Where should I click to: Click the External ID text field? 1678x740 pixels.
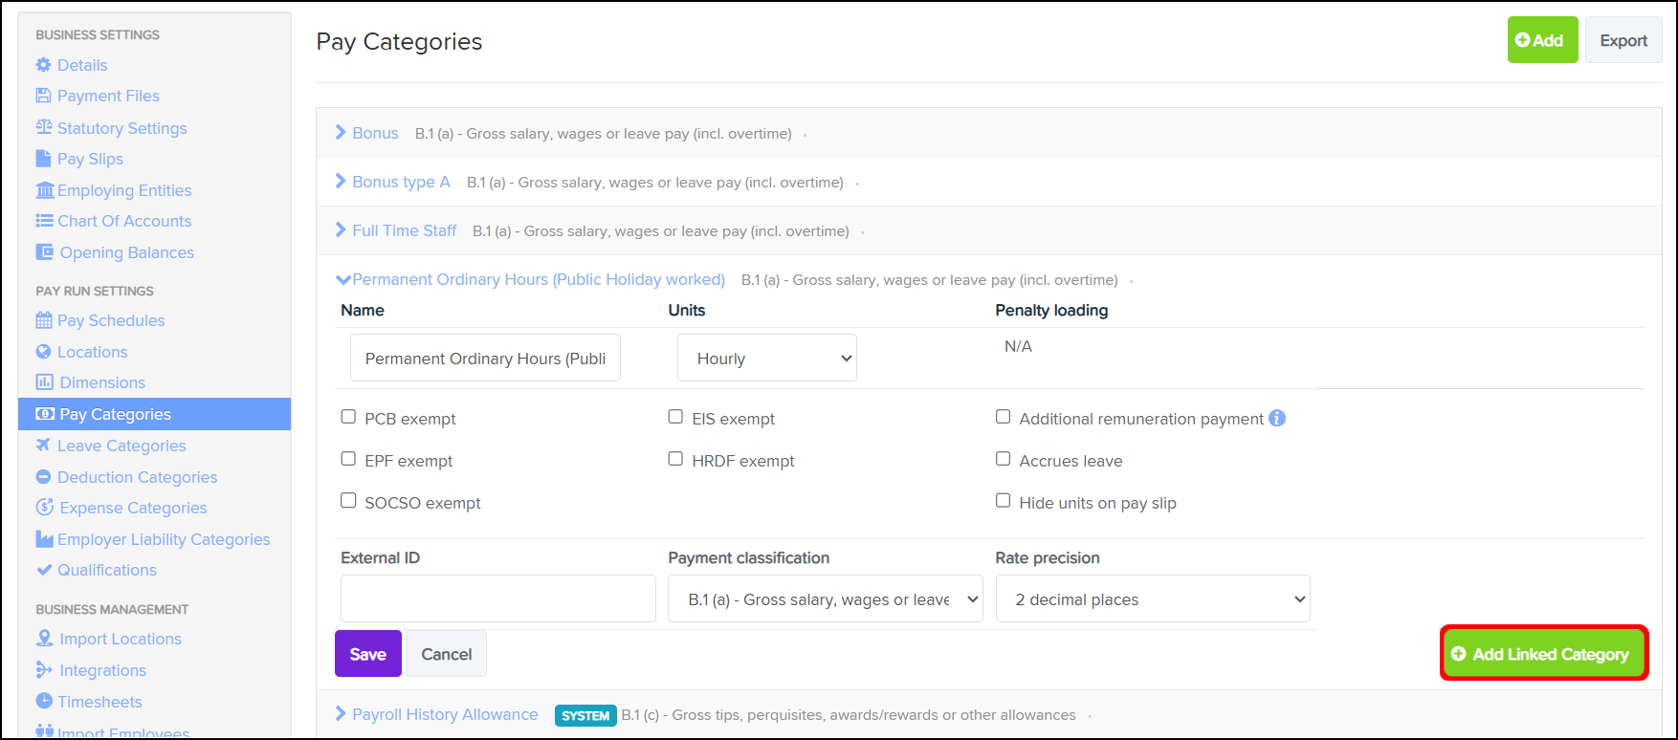498,599
